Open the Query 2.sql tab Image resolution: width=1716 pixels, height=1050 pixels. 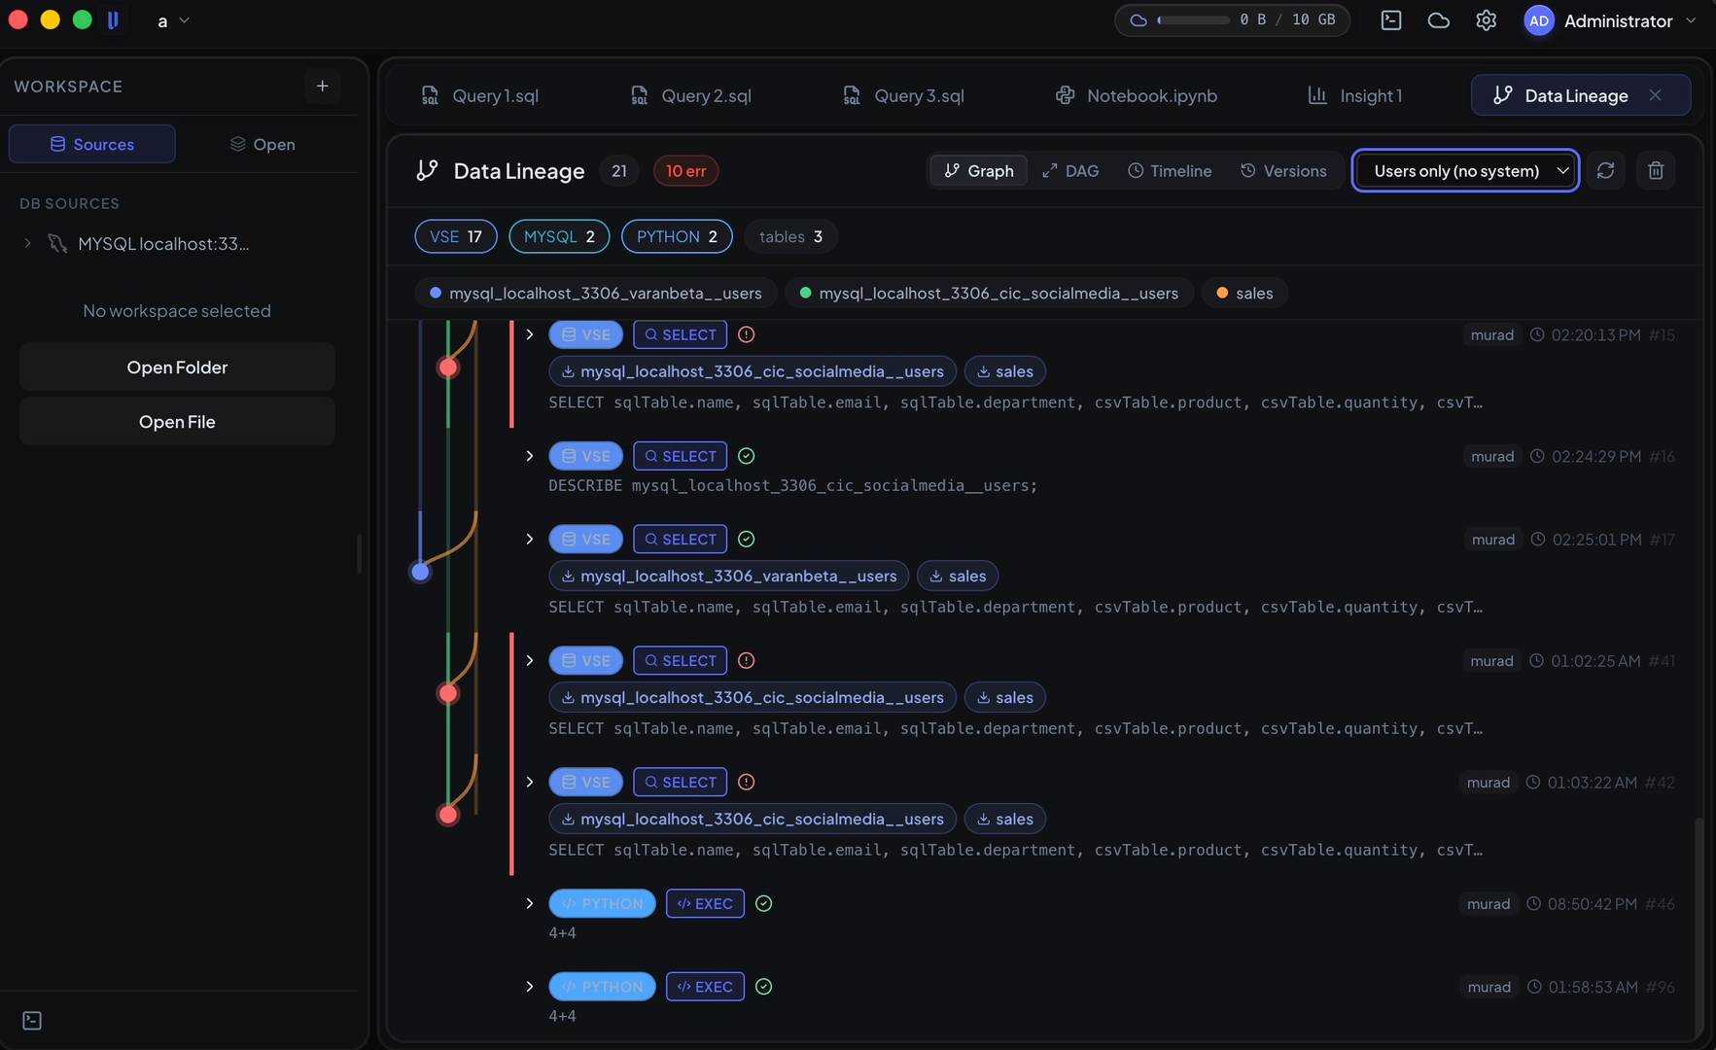691,95
